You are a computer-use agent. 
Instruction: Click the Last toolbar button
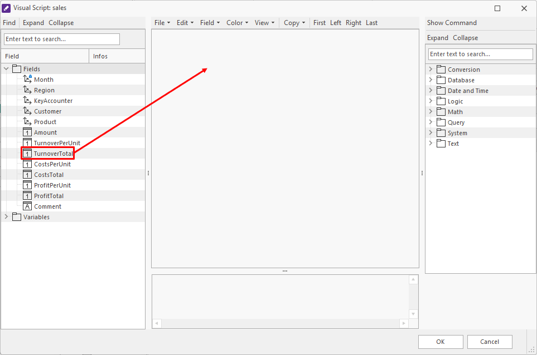pos(371,23)
